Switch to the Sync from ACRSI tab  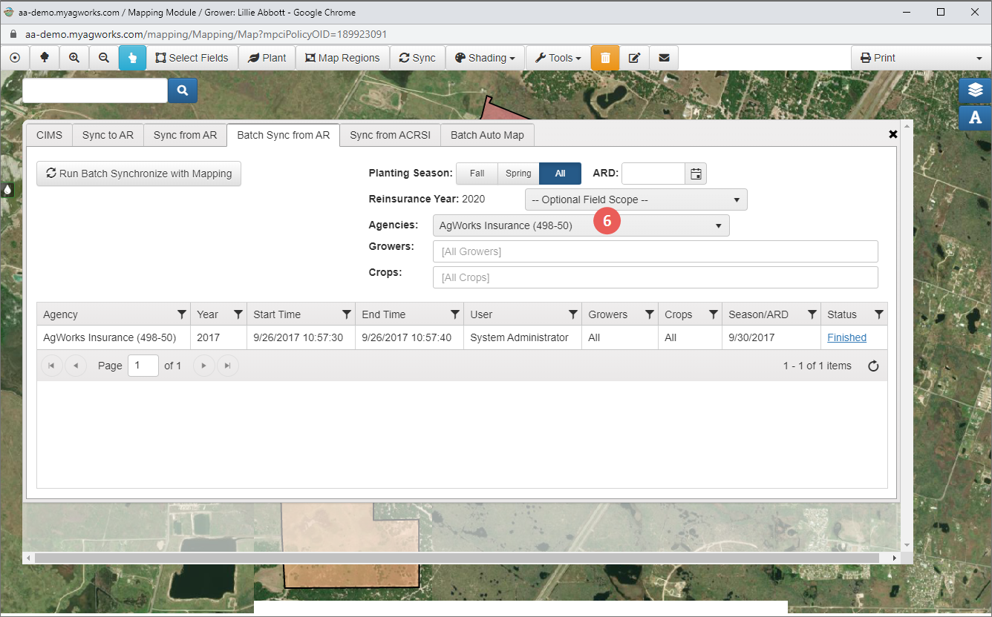tap(390, 135)
